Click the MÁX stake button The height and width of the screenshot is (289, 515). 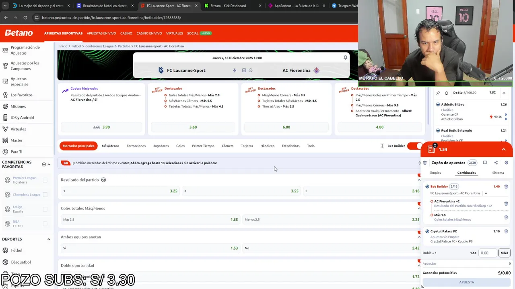[505, 253]
